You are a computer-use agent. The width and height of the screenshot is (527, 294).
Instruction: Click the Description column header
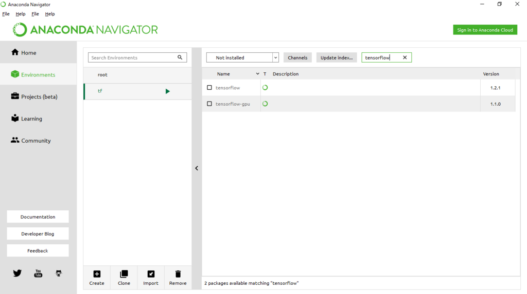285,74
